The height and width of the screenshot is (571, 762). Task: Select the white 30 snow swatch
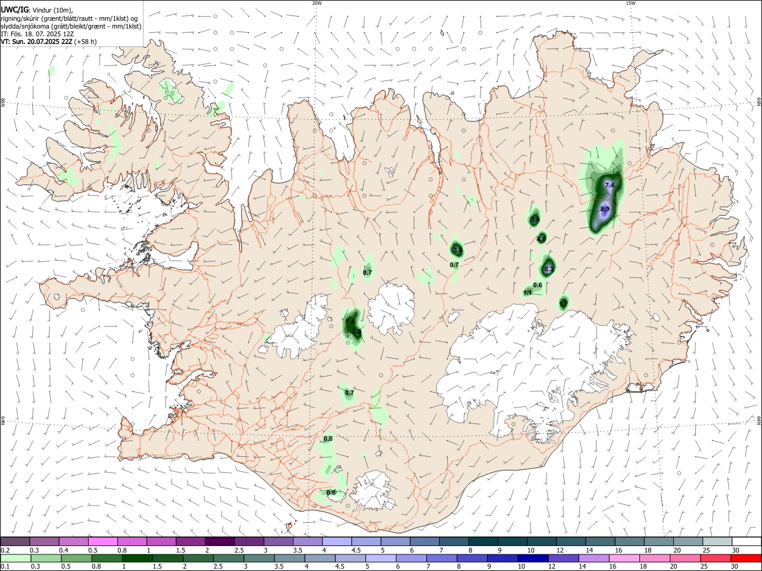tap(747, 542)
